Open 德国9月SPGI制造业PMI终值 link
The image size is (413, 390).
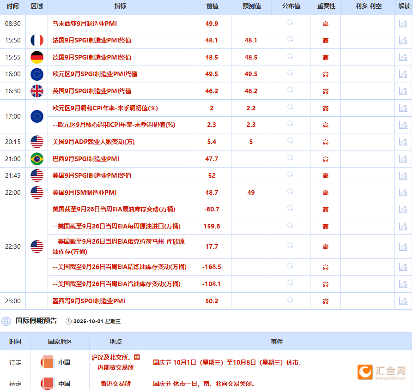click(92, 57)
